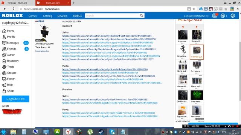Open Friends in the sidebar
Image resolution: width=241 pixels, height=135 pixels.
(9, 49)
